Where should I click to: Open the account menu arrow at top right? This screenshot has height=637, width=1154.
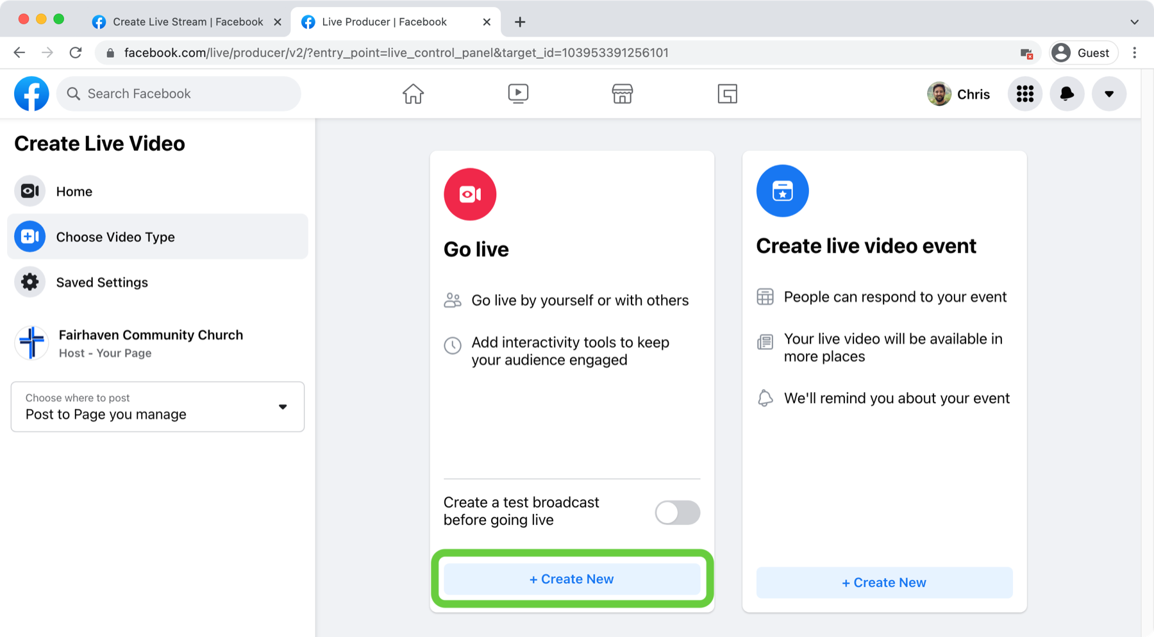pos(1109,94)
